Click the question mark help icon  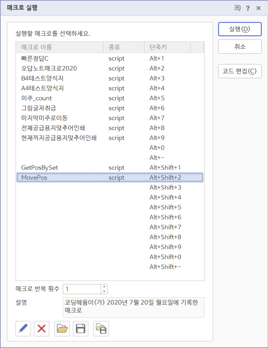(x=248, y=8)
